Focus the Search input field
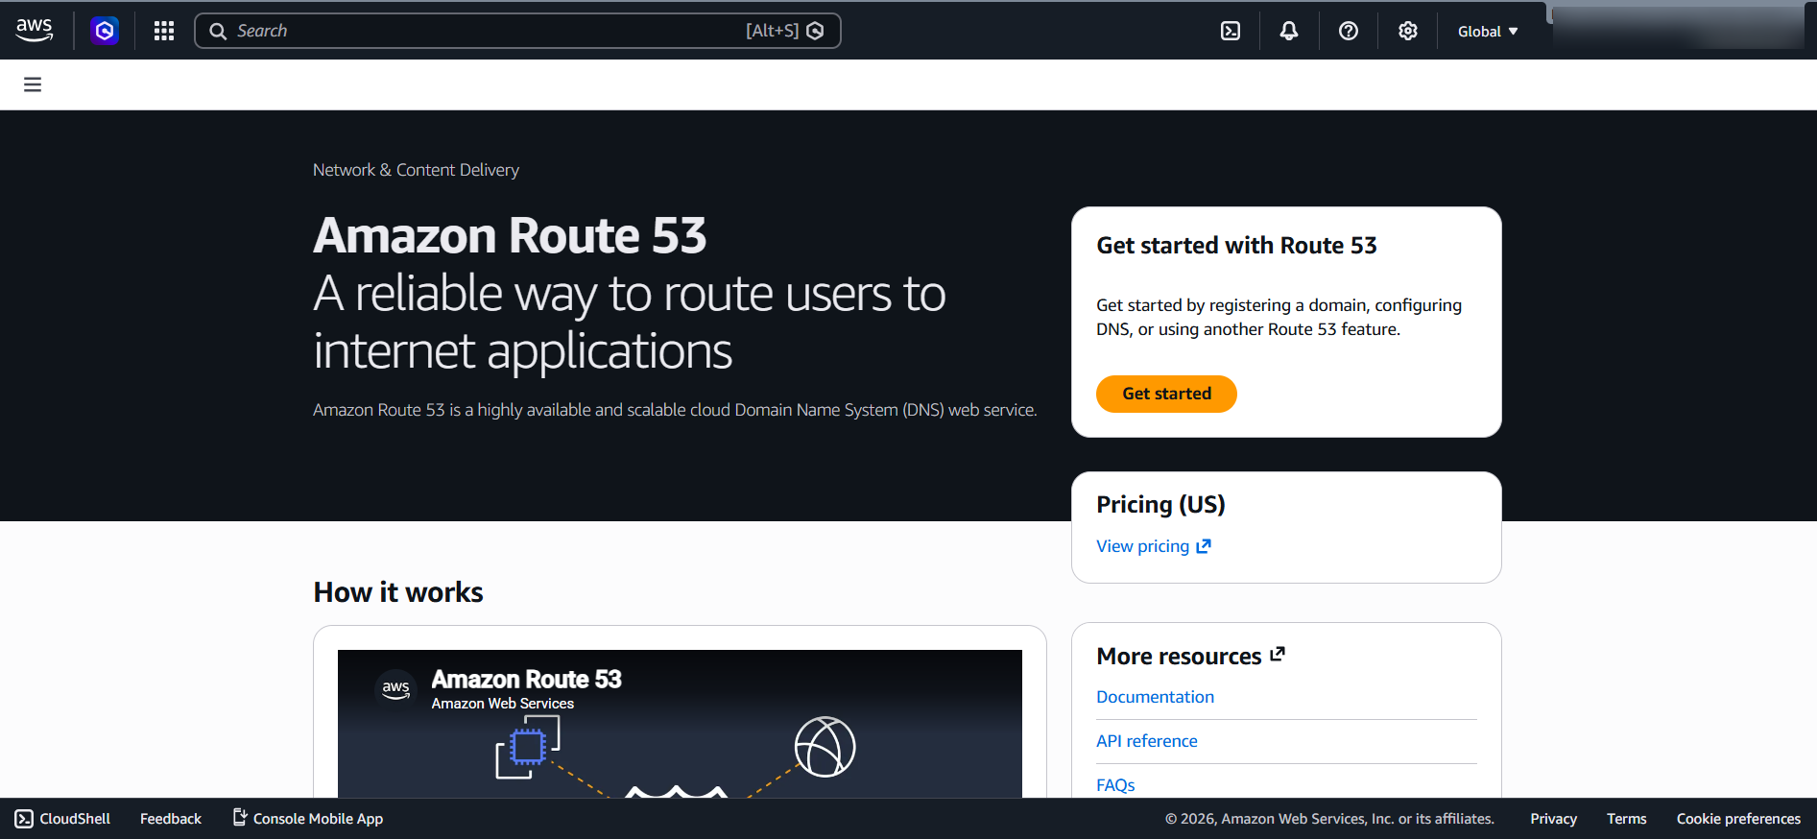The height and width of the screenshot is (839, 1817). (x=517, y=31)
